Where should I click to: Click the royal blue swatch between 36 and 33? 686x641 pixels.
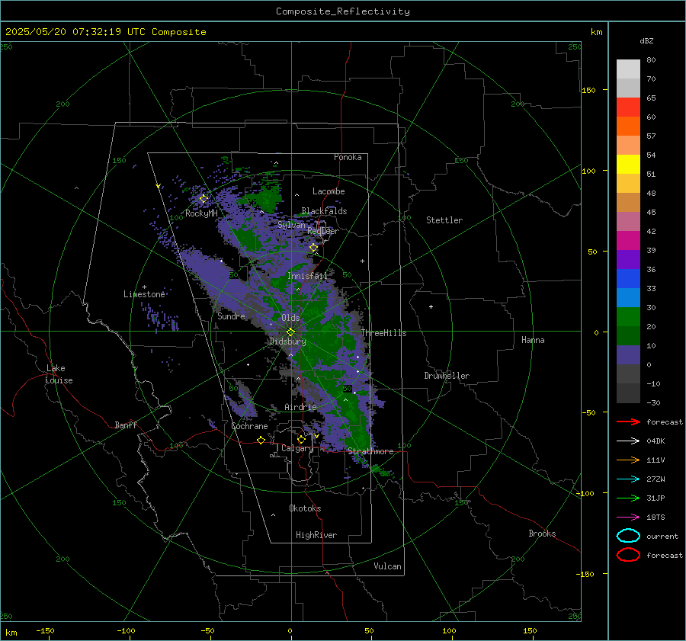(x=628, y=279)
